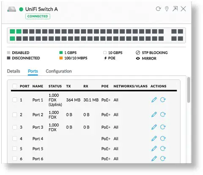Power cycle Port 4 PoE icon
The image size is (203, 175).
pyautogui.click(x=163, y=139)
